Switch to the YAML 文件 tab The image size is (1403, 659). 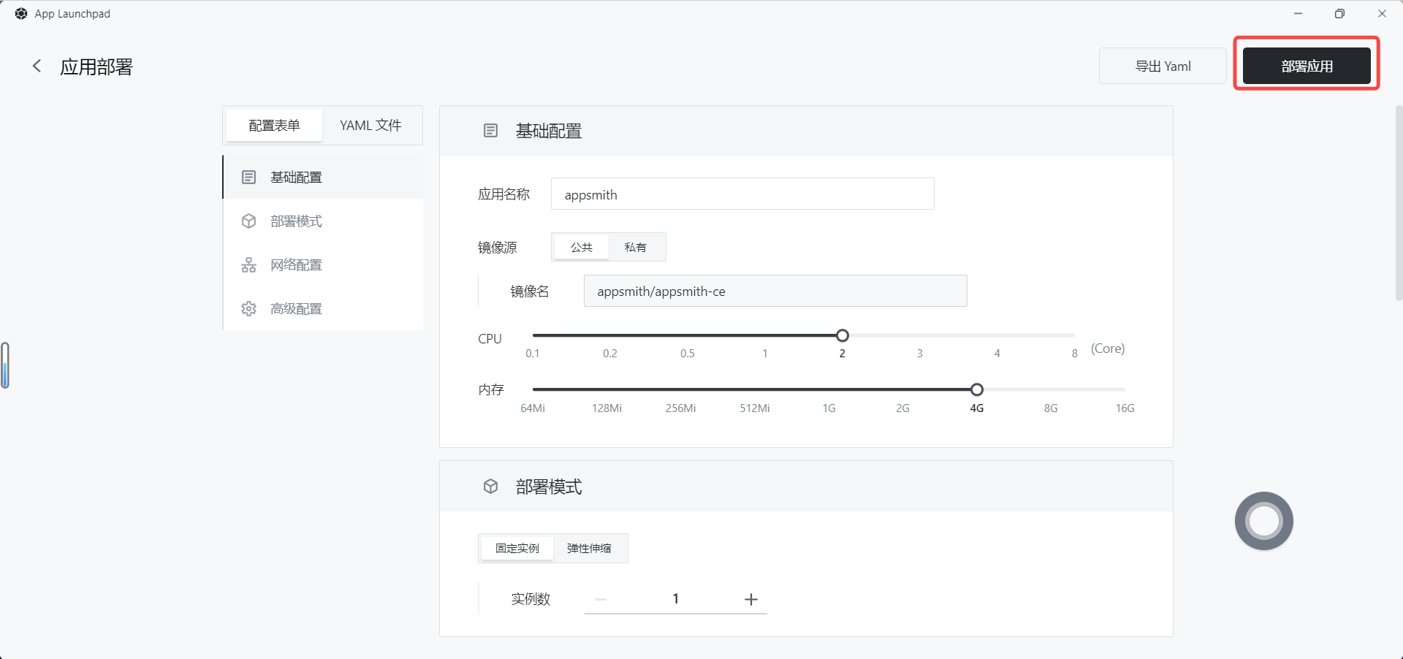(370, 126)
